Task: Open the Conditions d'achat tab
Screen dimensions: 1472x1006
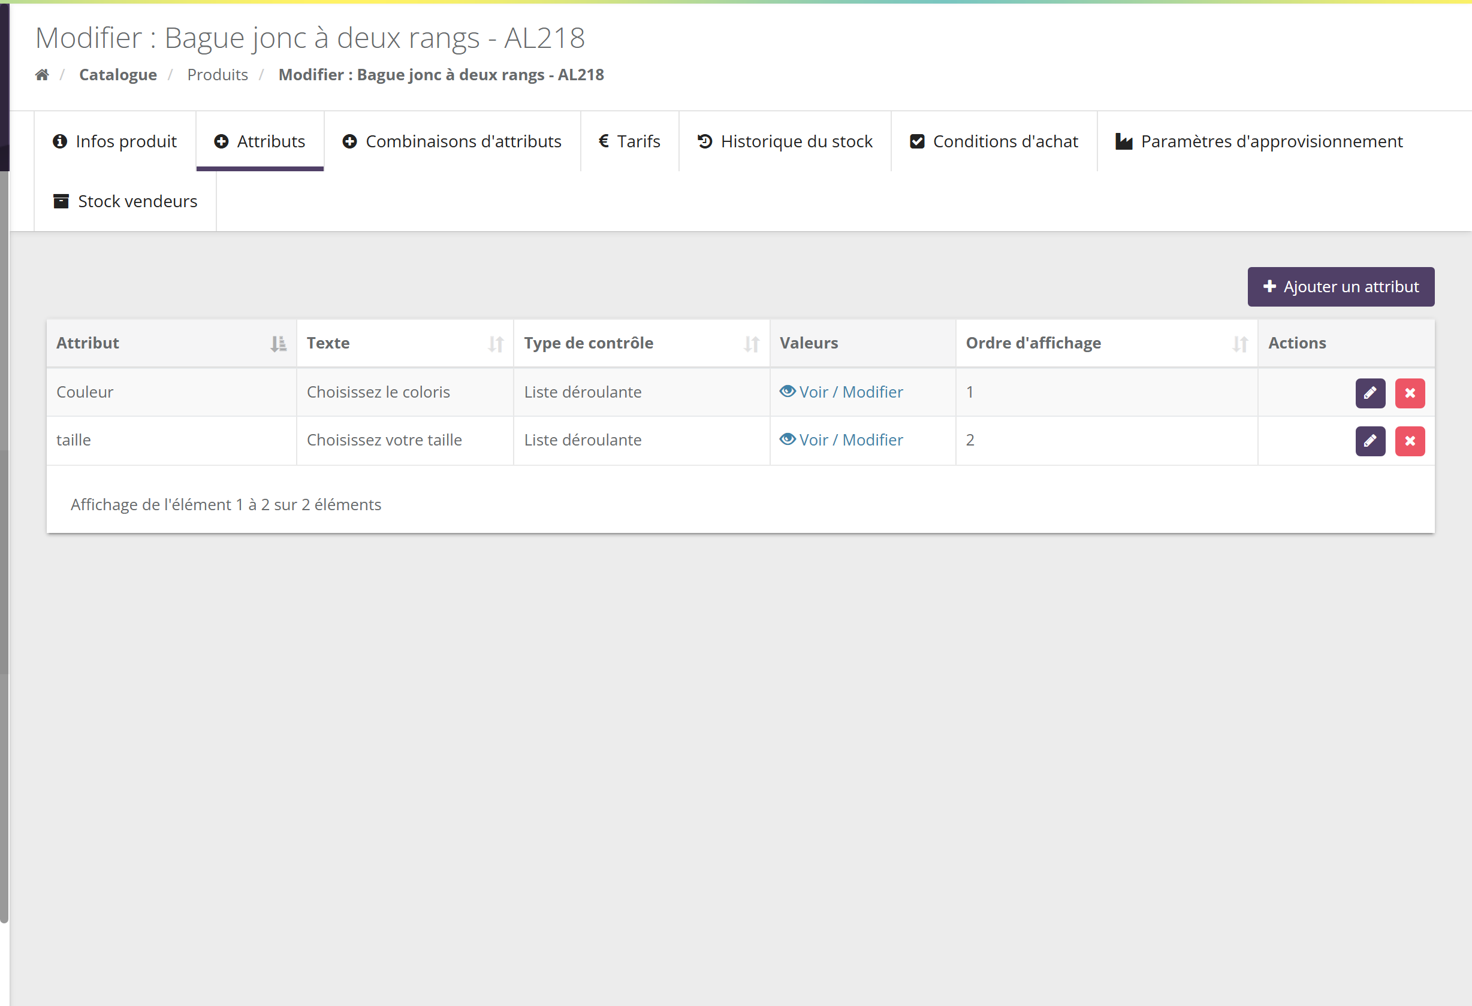Action: click(994, 141)
